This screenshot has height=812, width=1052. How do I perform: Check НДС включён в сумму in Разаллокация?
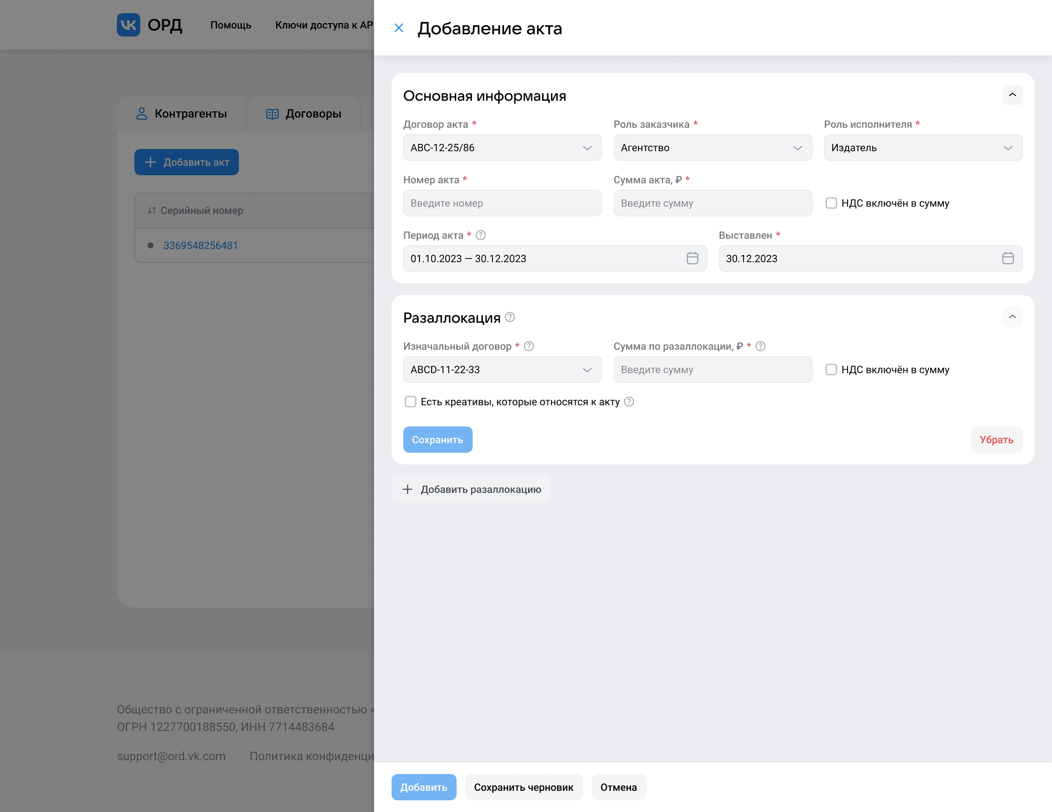[831, 369]
